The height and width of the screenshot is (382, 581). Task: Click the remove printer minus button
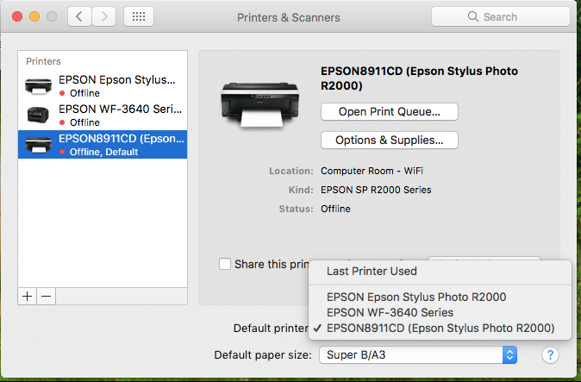(47, 296)
